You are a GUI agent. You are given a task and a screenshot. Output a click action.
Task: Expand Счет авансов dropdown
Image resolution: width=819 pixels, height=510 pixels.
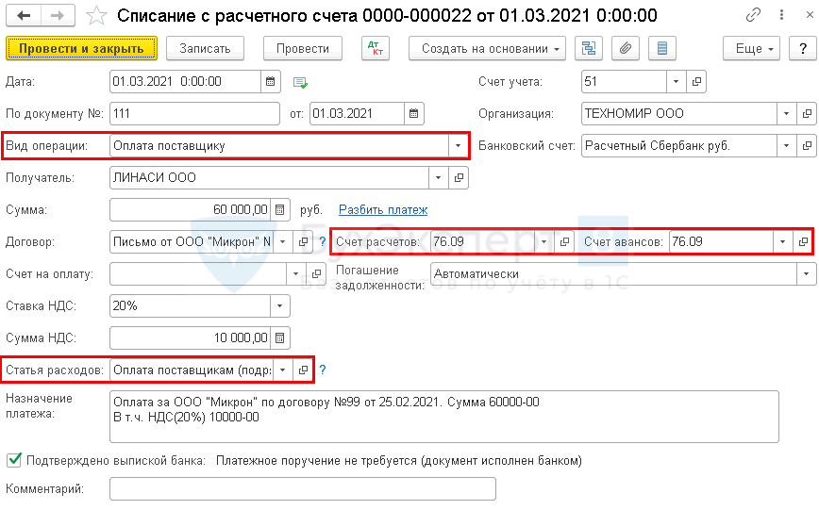(782, 241)
